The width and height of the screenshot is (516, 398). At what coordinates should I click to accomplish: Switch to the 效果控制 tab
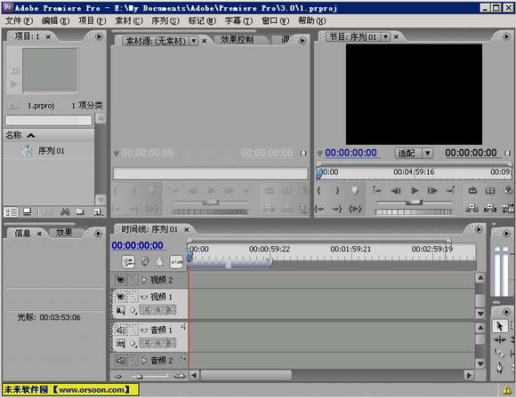[237, 40]
